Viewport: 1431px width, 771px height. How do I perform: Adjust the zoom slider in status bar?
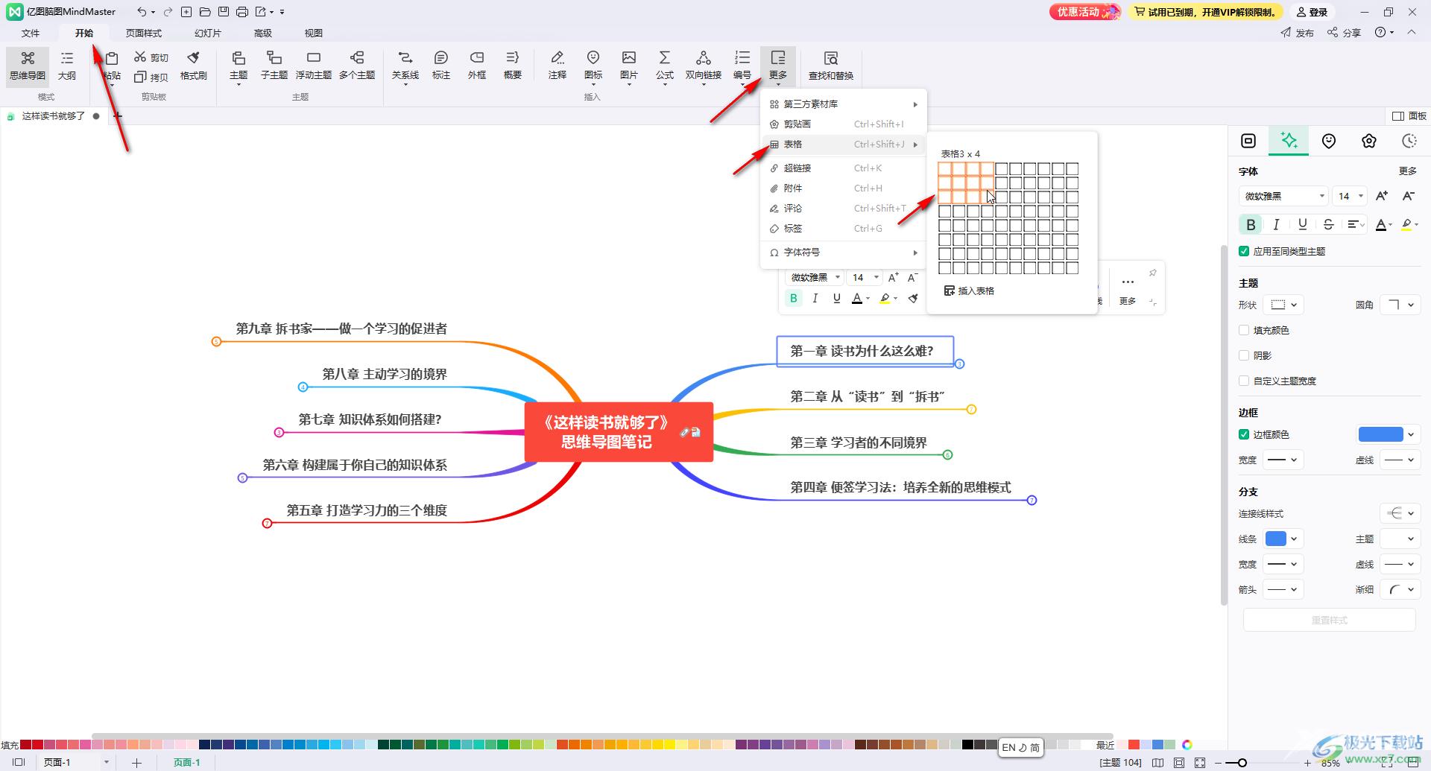(1242, 762)
